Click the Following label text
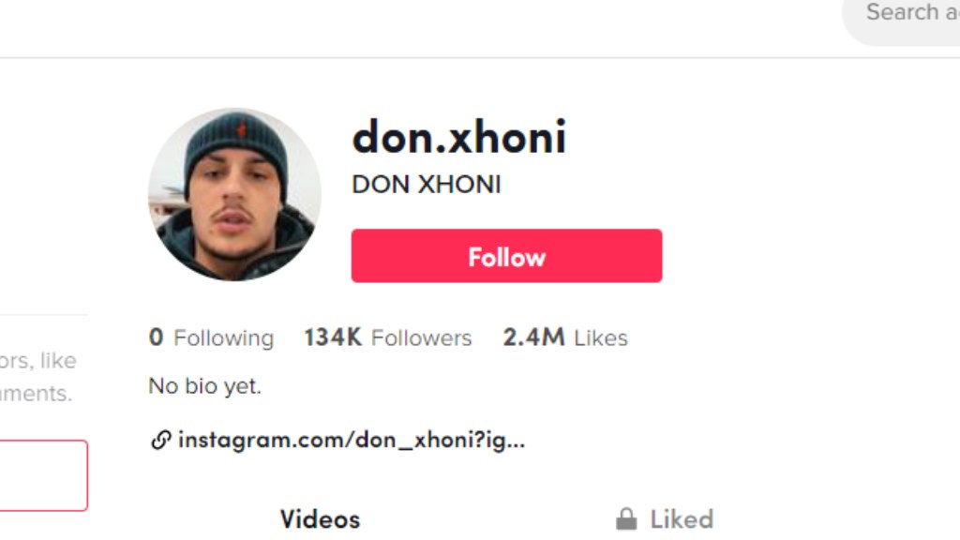 pos(223,337)
